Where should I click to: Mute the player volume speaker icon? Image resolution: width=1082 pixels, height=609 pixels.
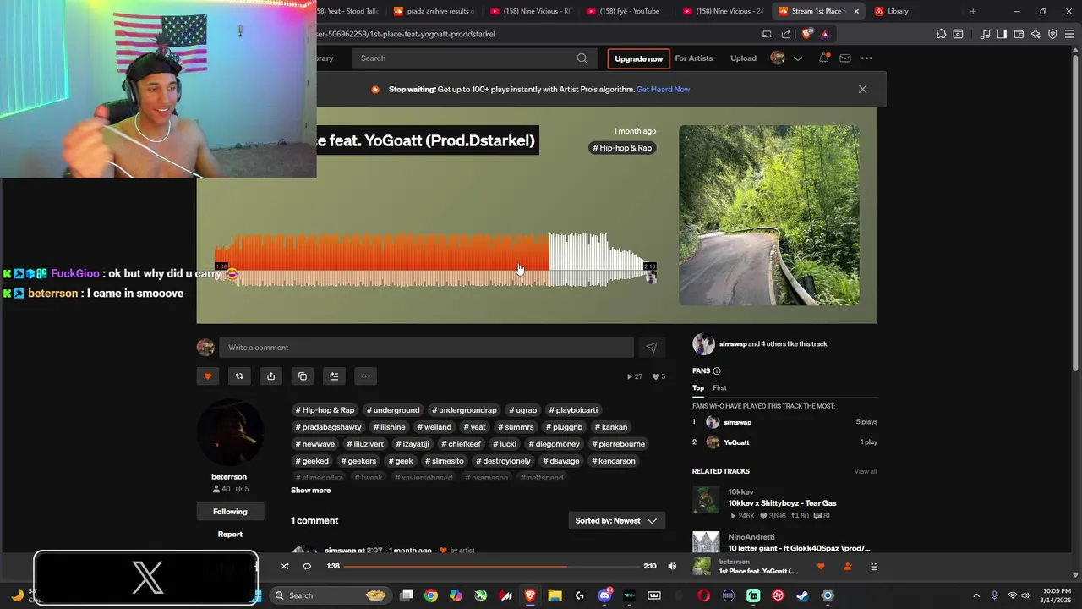pyautogui.click(x=672, y=566)
